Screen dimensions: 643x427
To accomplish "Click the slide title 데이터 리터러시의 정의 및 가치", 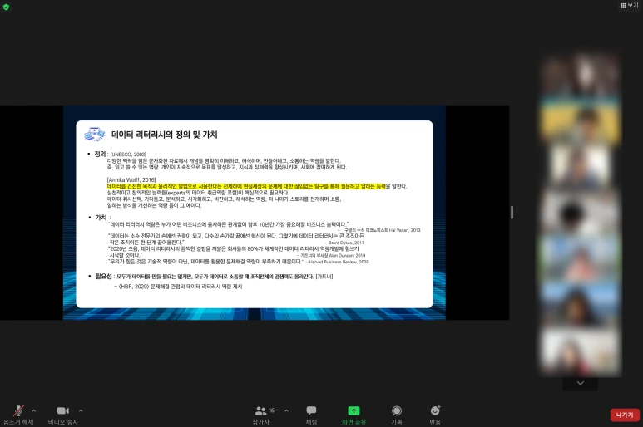I will pyautogui.click(x=165, y=135).
